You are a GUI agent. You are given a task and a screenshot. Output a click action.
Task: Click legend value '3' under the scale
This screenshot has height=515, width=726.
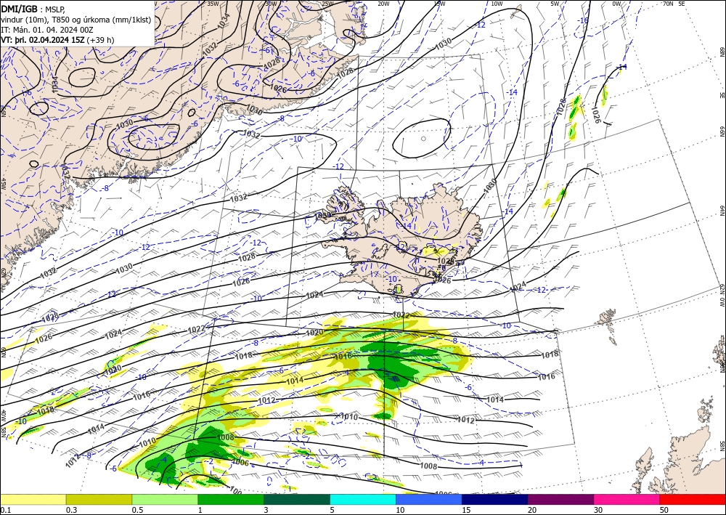[x=266, y=510]
